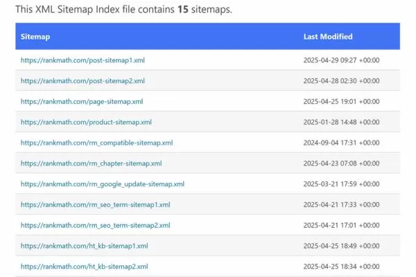Select the date 2025-04-25 19:01 +00:00
Screen dimensions: 416x277
(x=341, y=102)
